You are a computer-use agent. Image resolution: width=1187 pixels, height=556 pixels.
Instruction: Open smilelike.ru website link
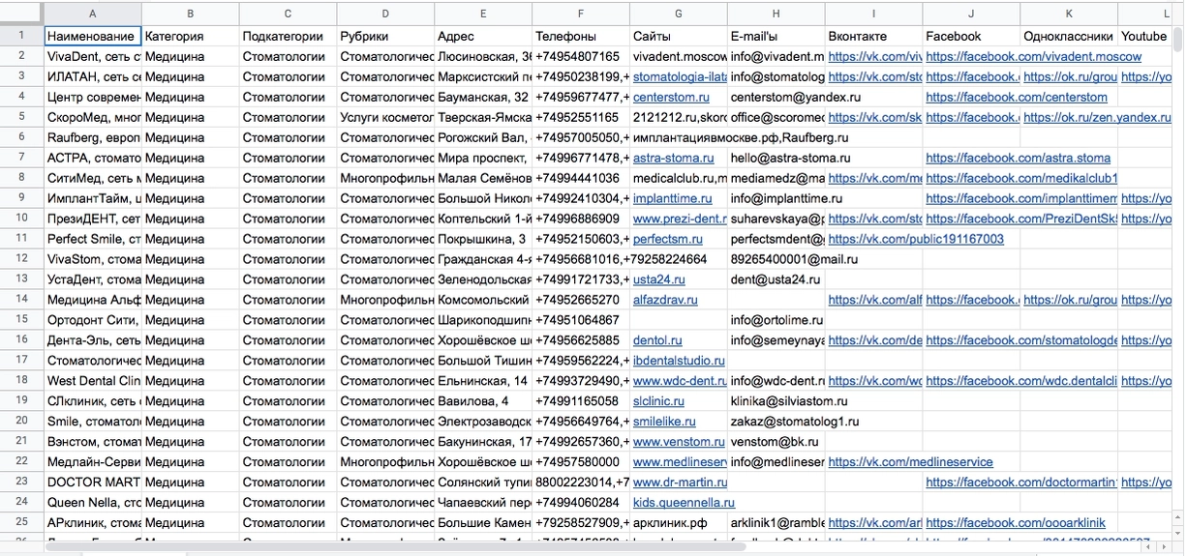point(664,422)
